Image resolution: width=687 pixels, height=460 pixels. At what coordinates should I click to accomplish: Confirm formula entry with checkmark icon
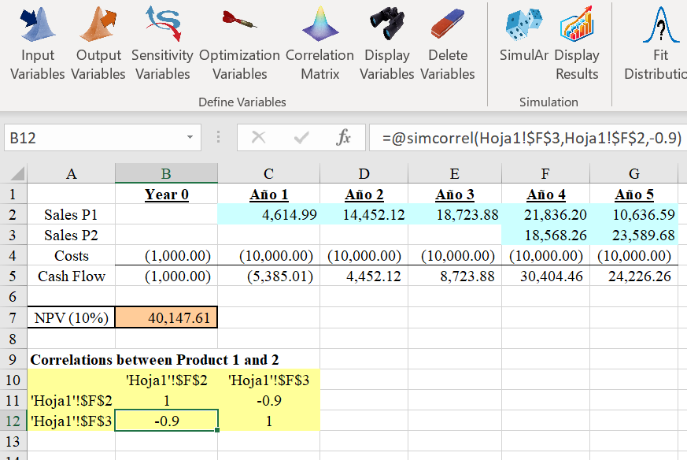point(301,138)
